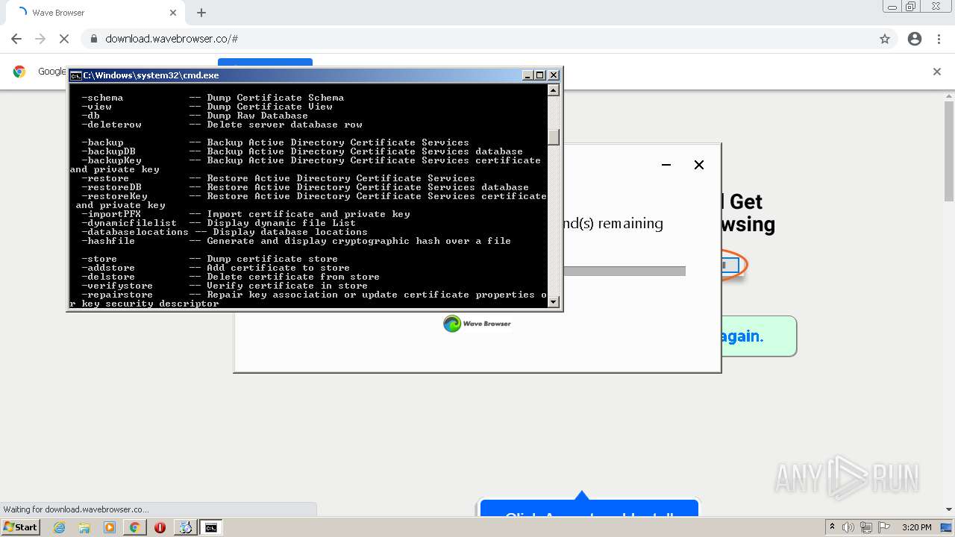Open a new browser tab
This screenshot has height=537, width=955.
[x=201, y=13]
